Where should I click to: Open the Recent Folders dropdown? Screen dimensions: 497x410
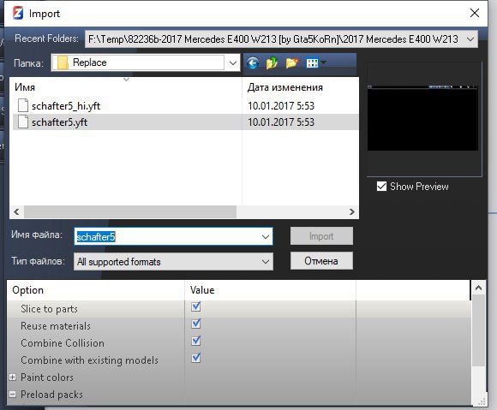click(470, 39)
